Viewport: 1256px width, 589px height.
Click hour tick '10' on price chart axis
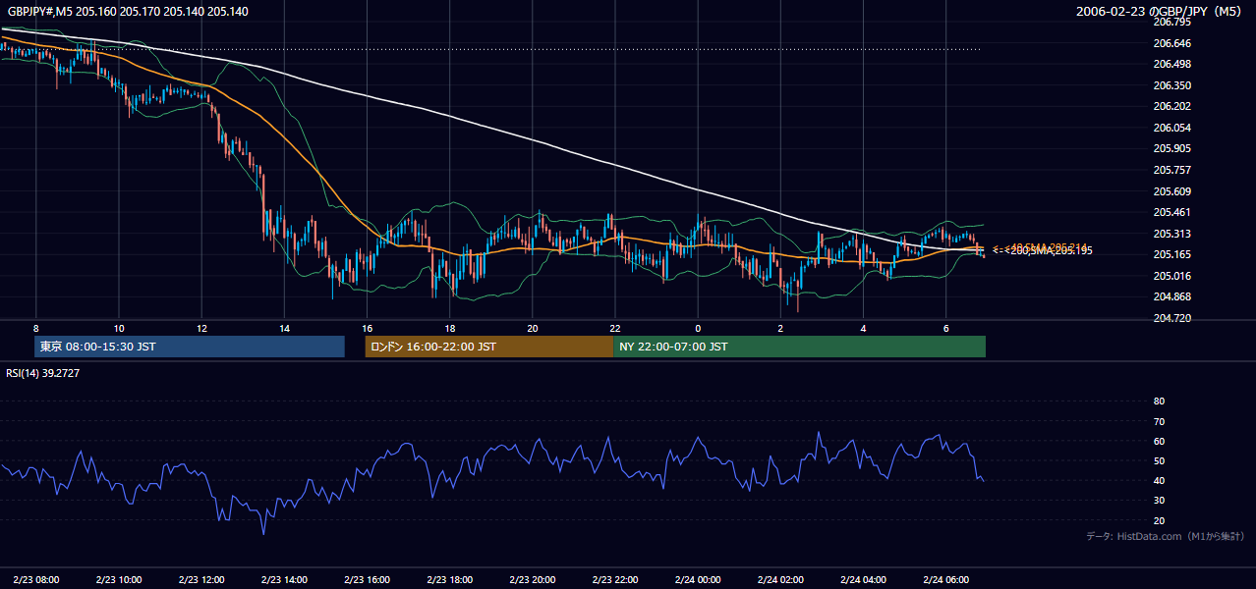coord(119,327)
